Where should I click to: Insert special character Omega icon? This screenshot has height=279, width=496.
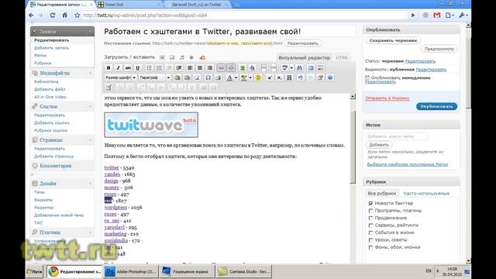(208, 77)
